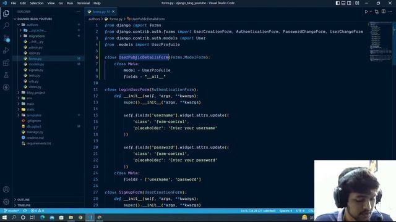Open the Manage gear icon
Image resolution: width=396 pixels, height=222 pixels.
pos(6,202)
